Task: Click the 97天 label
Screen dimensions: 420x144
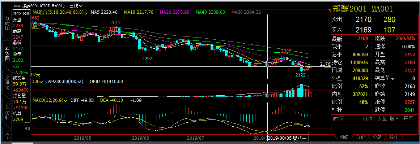Action: 36,75
